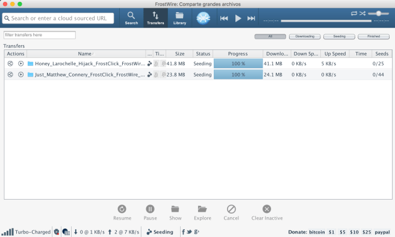Click seeding icon in Honey_Larochelle row

pyautogui.click(x=149, y=63)
